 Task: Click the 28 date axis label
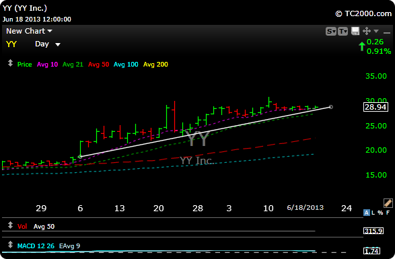tap(198, 209)
